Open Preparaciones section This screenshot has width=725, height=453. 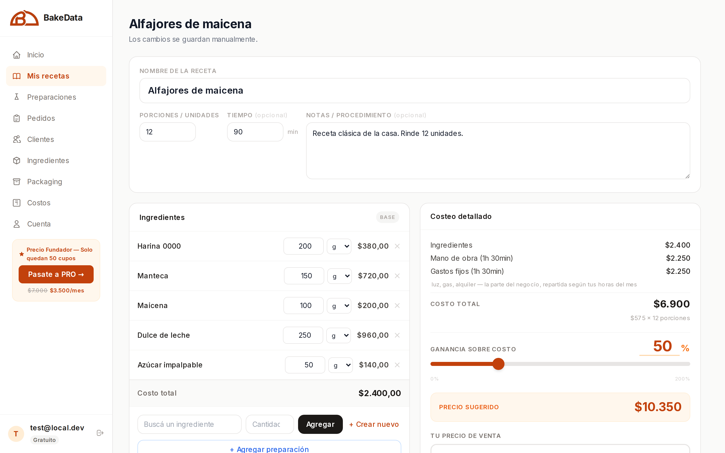coord(56,97)
